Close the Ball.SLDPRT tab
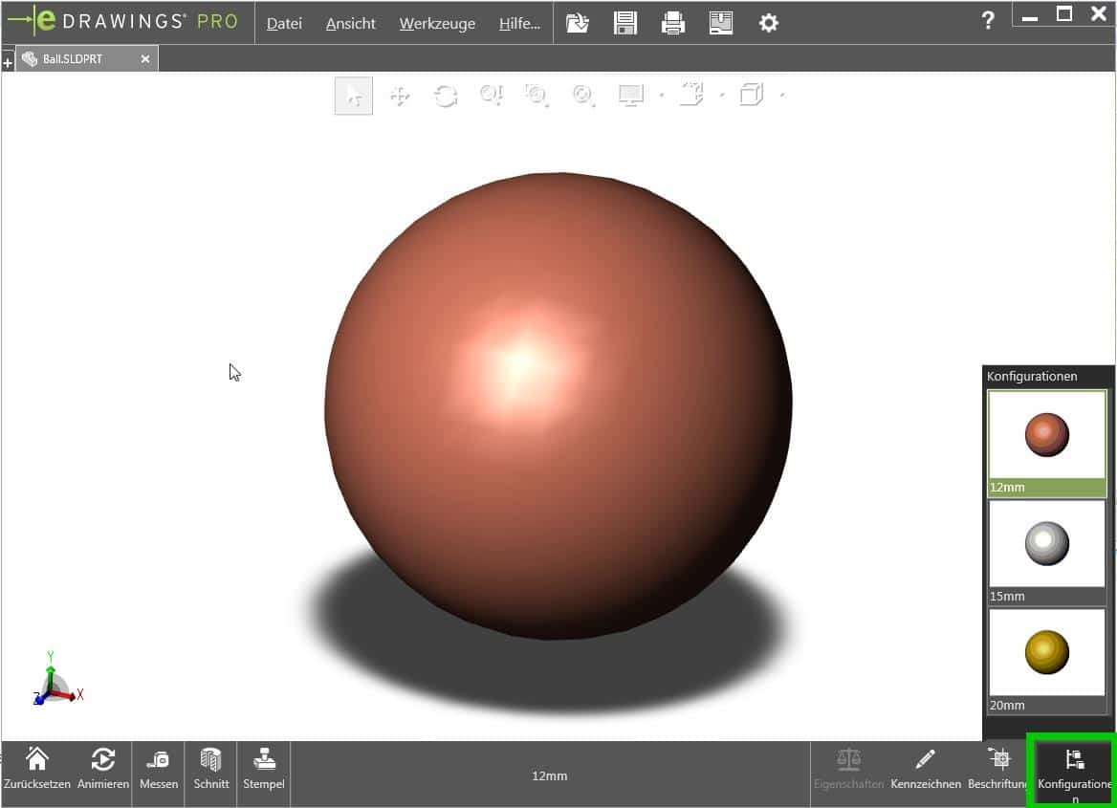The image size is (1117, 808). point(145,59)
